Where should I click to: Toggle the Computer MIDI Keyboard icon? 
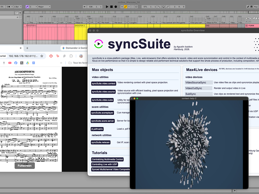click(x=251, y=7)
